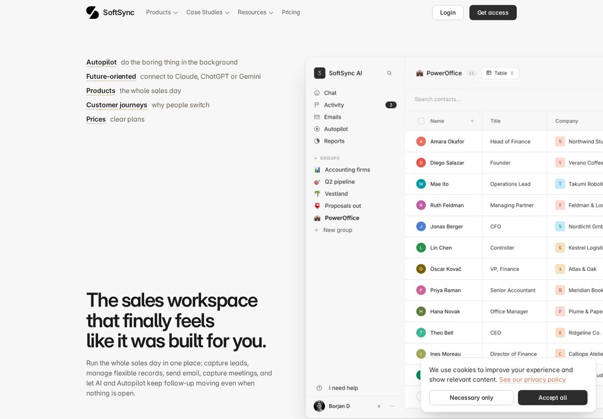Click the Atlas & Oak company icon
The height and width of the screenshot is (419, 603).
coord(560,269)
